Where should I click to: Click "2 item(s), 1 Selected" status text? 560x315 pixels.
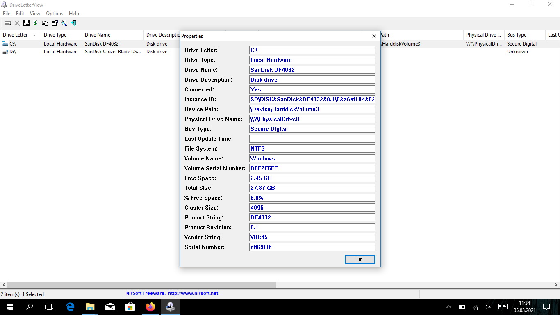pos(23,294)
